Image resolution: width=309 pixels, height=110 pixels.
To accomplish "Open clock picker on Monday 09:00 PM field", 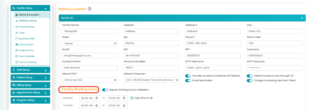I will click(x=124, y=98).
